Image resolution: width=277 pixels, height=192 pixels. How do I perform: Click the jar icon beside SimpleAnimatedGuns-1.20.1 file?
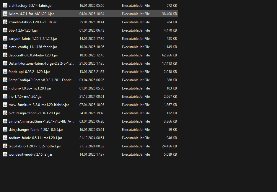tap(5, 121)
